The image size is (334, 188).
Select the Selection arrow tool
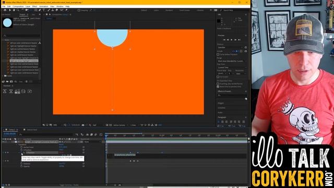click(10, 10)
